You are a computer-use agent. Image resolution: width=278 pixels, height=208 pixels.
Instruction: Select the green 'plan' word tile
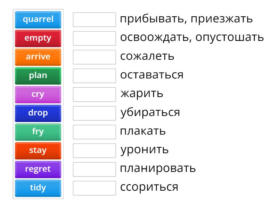38,76
